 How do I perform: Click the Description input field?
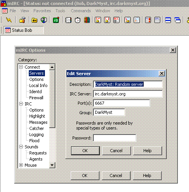(x=128, y=84)
